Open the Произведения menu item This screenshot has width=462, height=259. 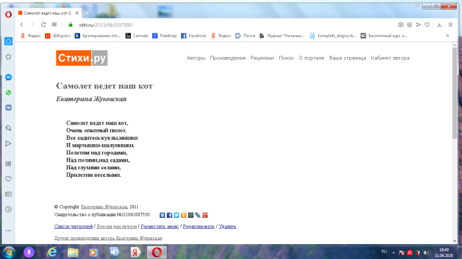click(228, 58)
